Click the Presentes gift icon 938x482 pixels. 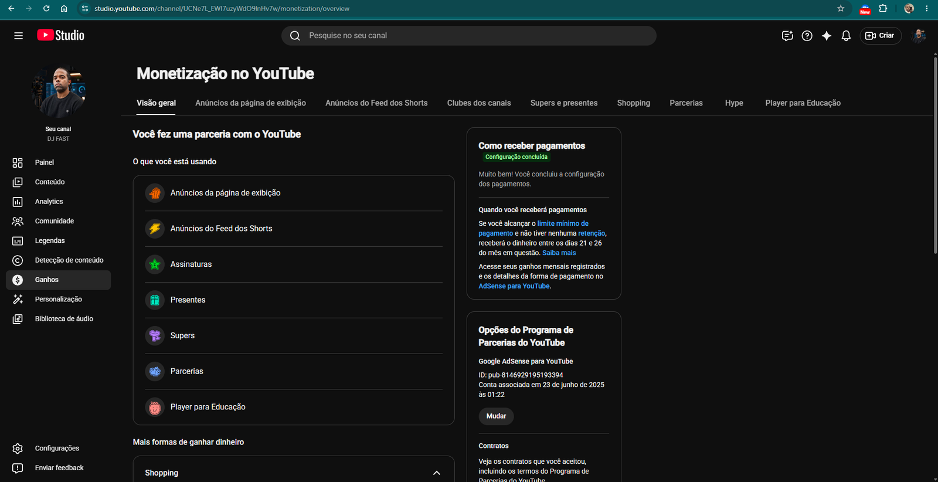tap(155, 300)
